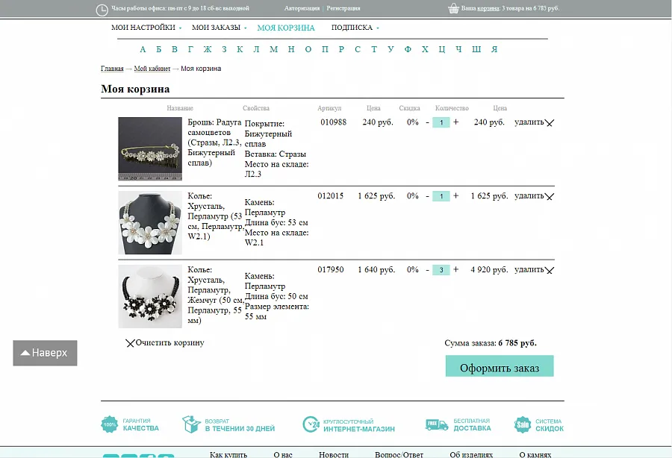This screenshot has height=458, width=672.
Task: Click the Наверх back-to-top button
Action: 45,353
